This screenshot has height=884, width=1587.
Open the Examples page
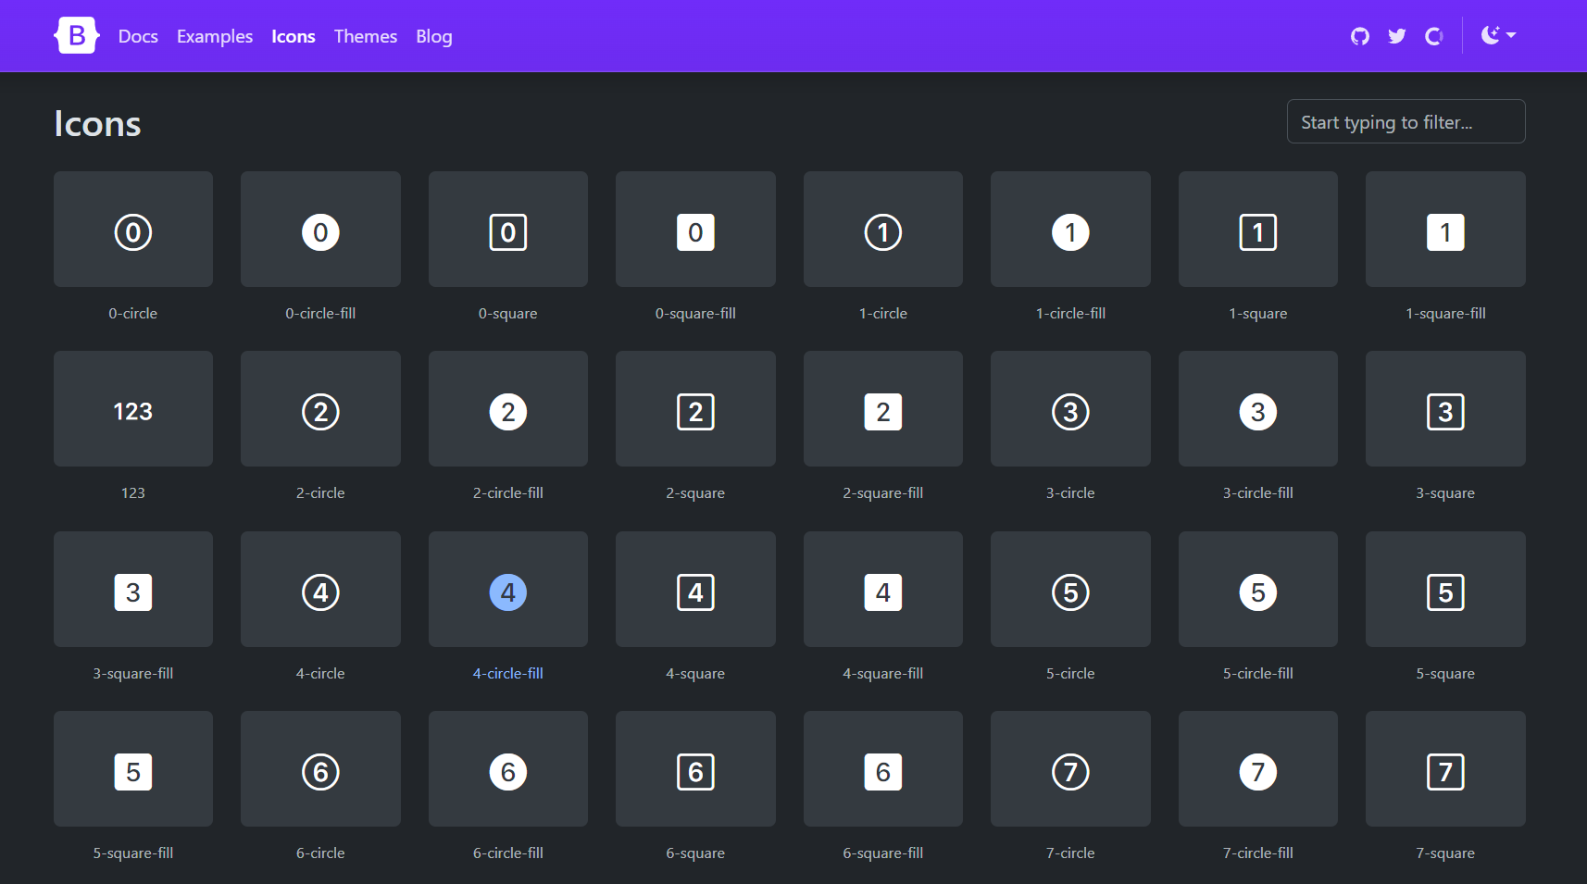[x=214, y=36]
